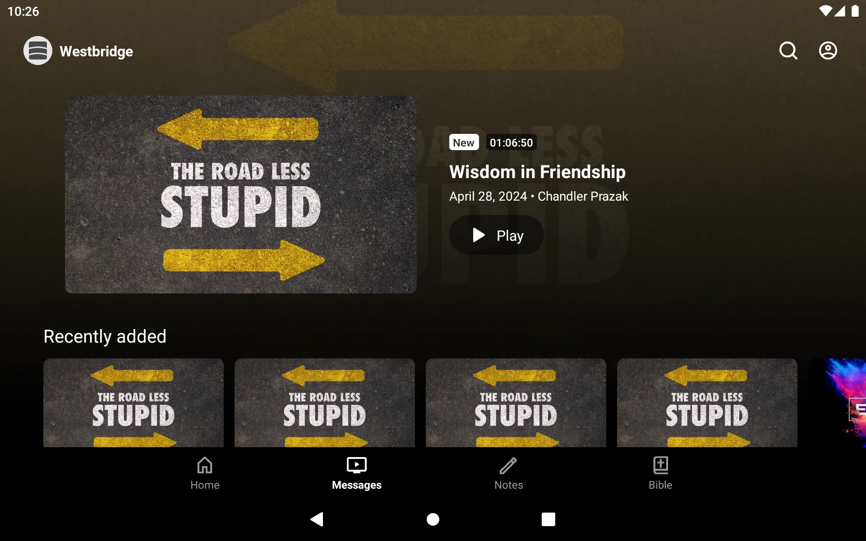This screenshot has width=866, height=541.
Task: Play the Wisdom in Friendship message
Action: pyautogui.click(x=496, y=235)
